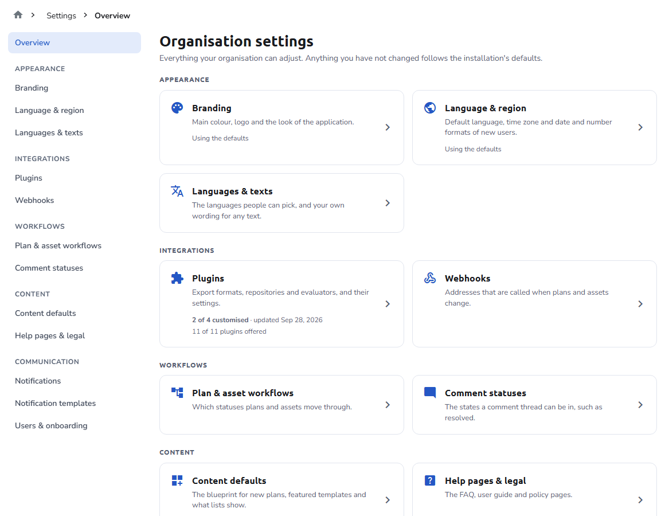Viewport: 665px width, 516px height.
Task: Click 'Main colour, logo and the look' description
Action: [273, 122]
